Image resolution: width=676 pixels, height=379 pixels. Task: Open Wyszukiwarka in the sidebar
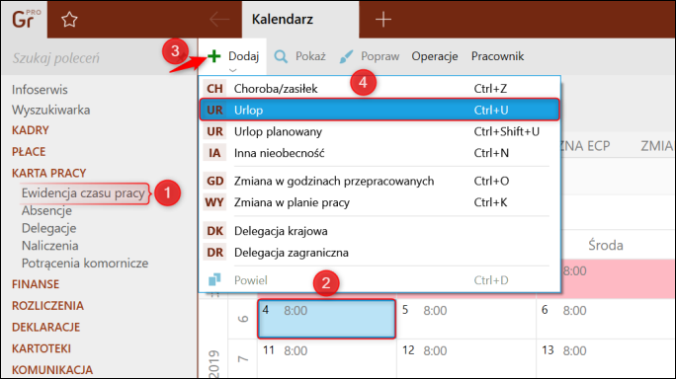coord(50,110)
